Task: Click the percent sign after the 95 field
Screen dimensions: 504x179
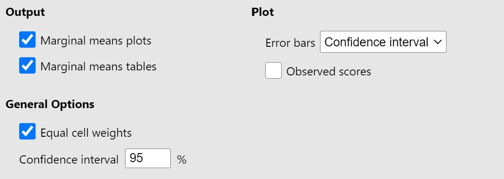Action: click(182, 159)
